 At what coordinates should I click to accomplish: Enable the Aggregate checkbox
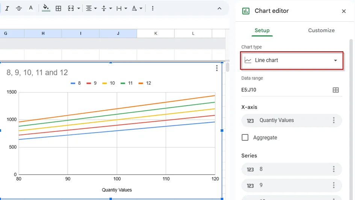tap(245, 137)
